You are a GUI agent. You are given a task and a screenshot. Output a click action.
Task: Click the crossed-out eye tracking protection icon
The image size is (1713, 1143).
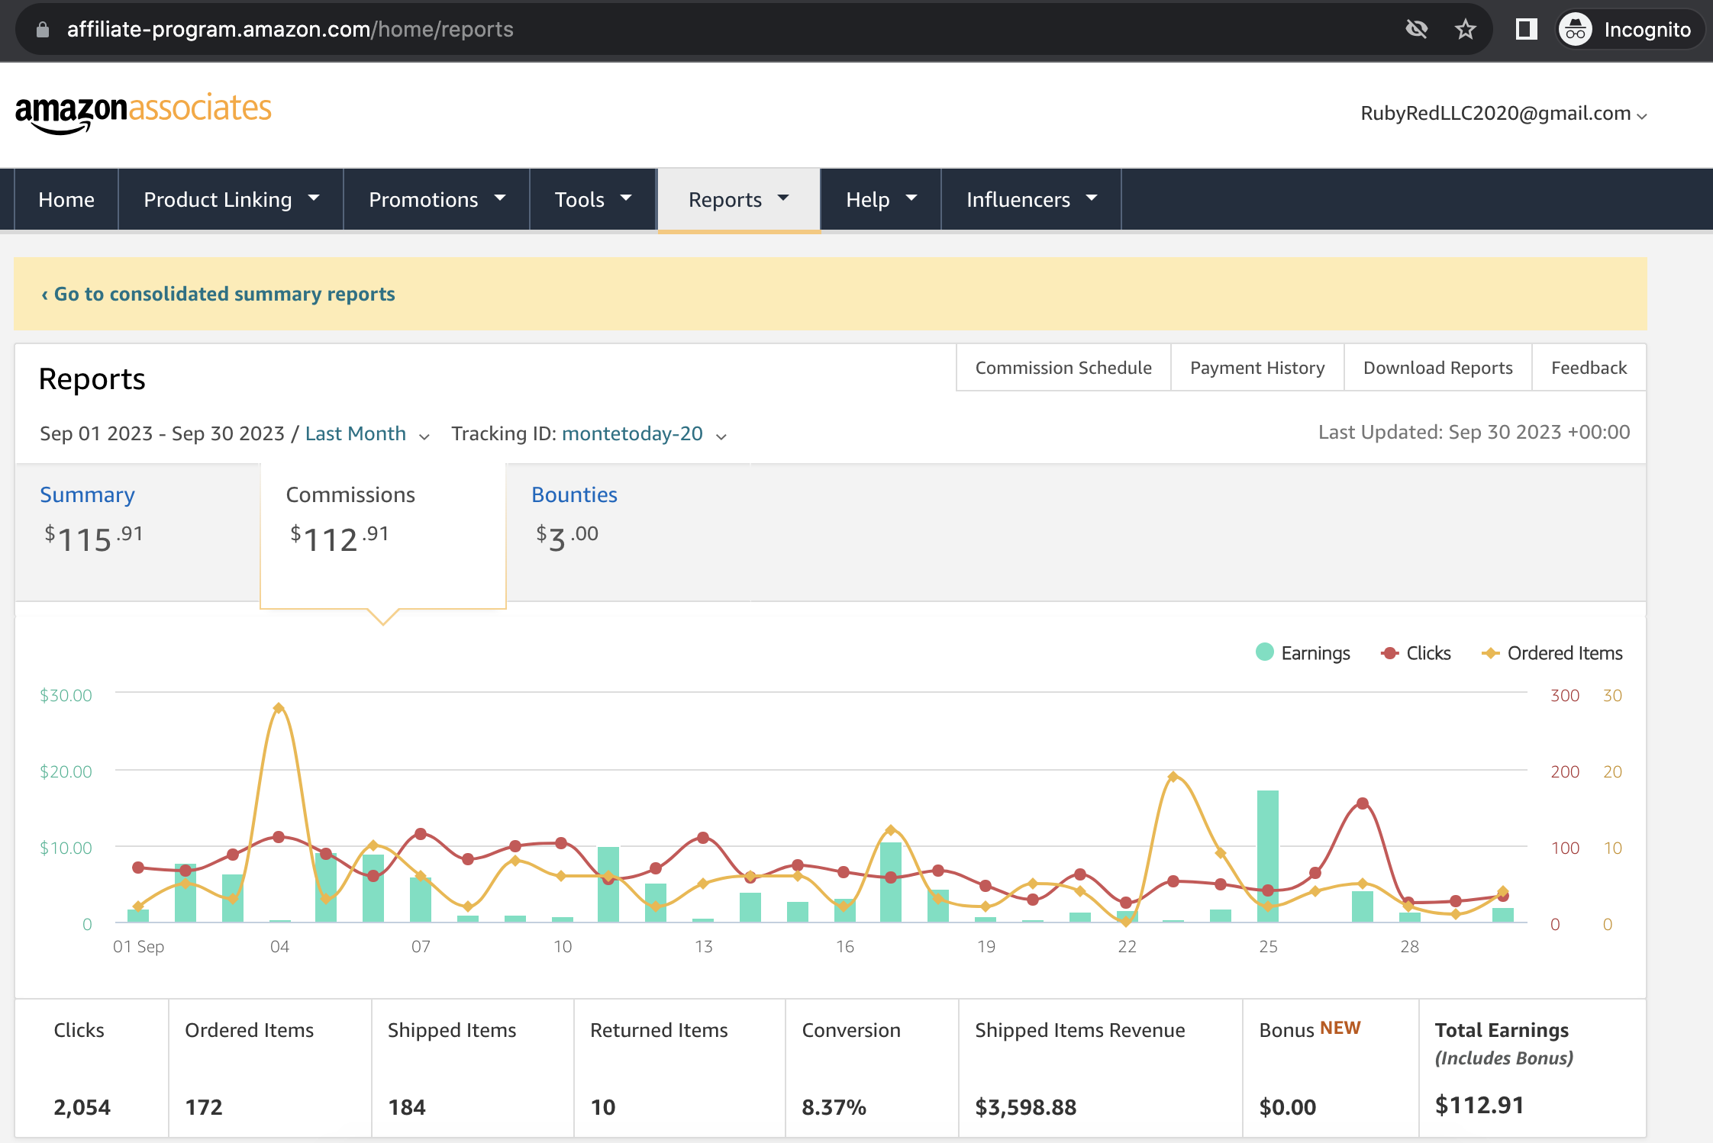(x=1416, y=30)
